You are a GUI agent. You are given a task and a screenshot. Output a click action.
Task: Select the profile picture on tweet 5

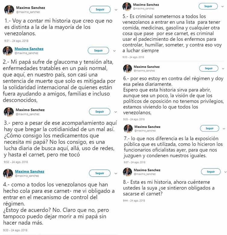[x=127, y=7]
